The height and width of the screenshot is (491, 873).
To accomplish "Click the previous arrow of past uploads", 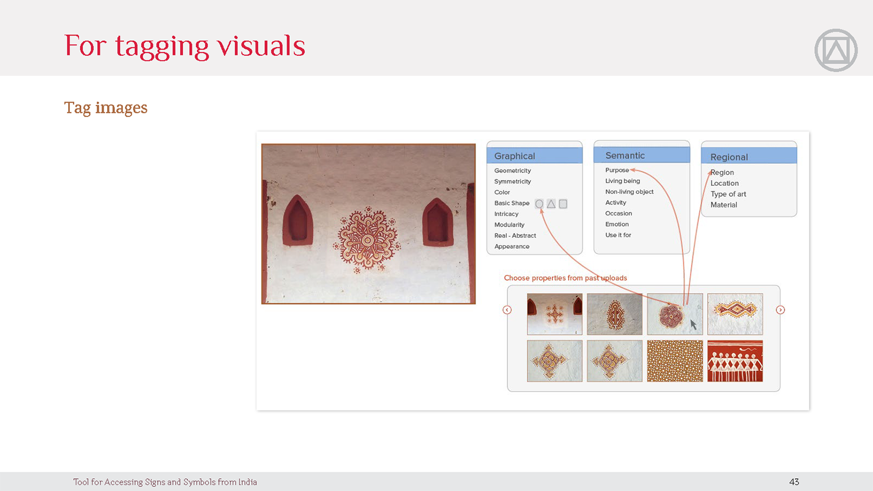I will 507,310.
